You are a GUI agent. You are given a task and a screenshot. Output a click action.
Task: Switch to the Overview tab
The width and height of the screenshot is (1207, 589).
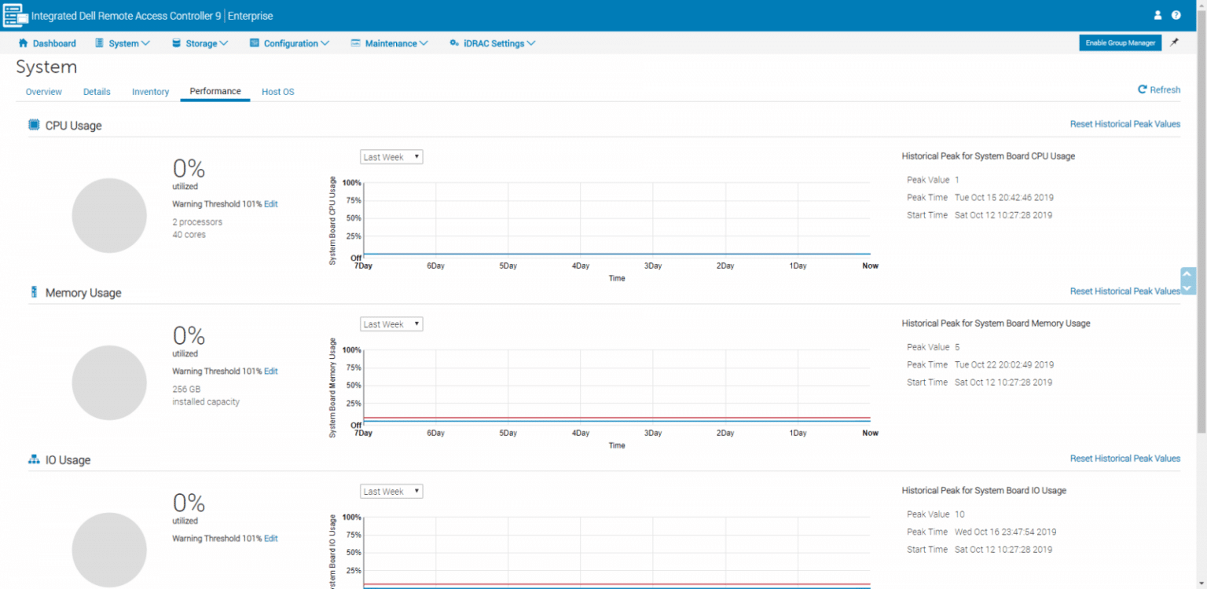[x=44, y=92]
